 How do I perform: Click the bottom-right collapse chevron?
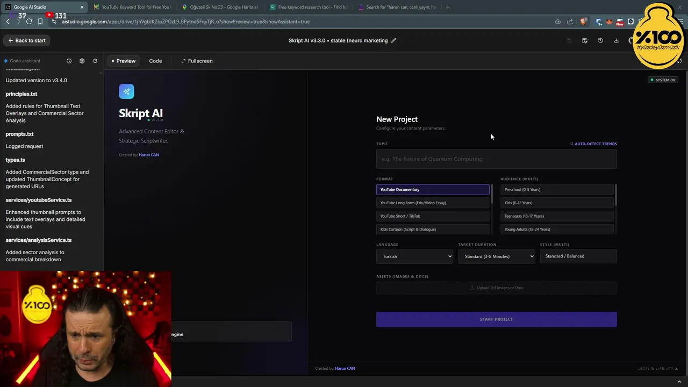tap(679, 382)
